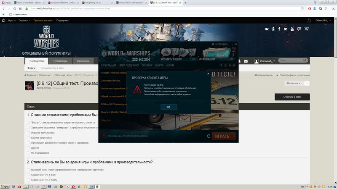Open the red Opera extension icon
This screenshot has width=337, height=189.
310,8
